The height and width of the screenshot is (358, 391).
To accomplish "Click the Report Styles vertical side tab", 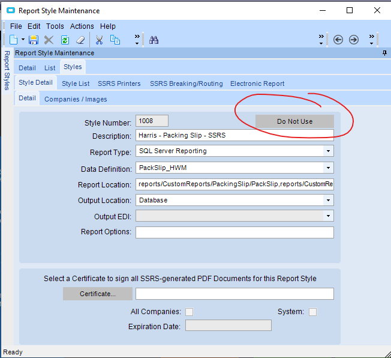I will tap(7, 70).
